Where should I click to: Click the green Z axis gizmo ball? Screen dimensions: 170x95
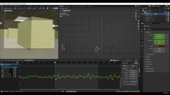(x=136, y=13)
